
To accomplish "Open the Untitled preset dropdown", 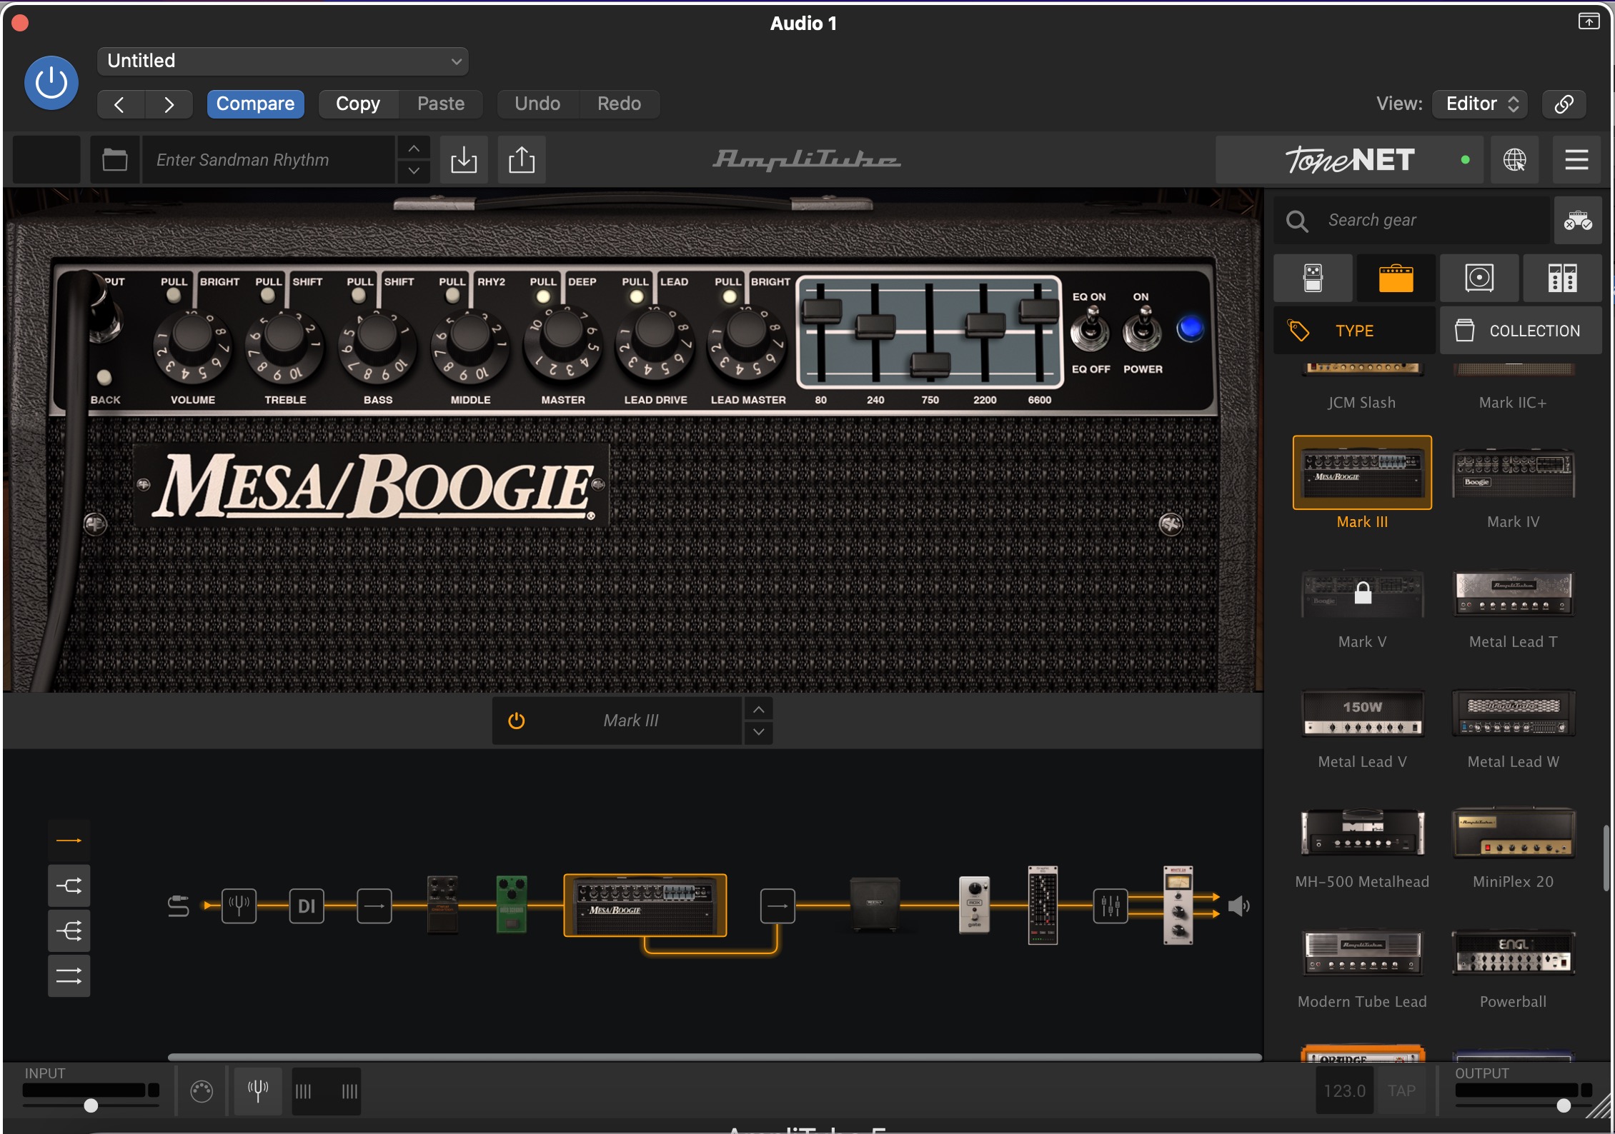I will click(x=282, y=61).
